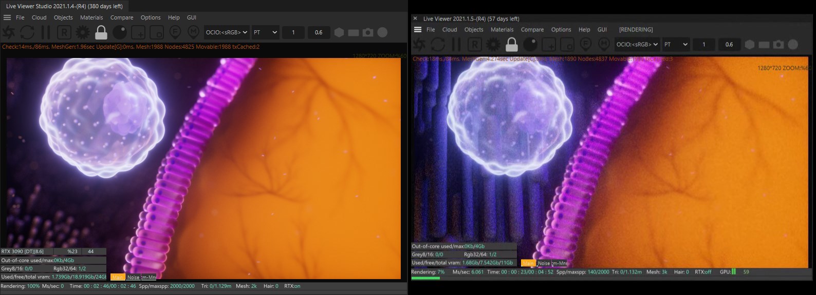The height and width of the screenshot is (295, 816).
Task: Click round circle icon in left window toolbar
Action: [382, 32]
